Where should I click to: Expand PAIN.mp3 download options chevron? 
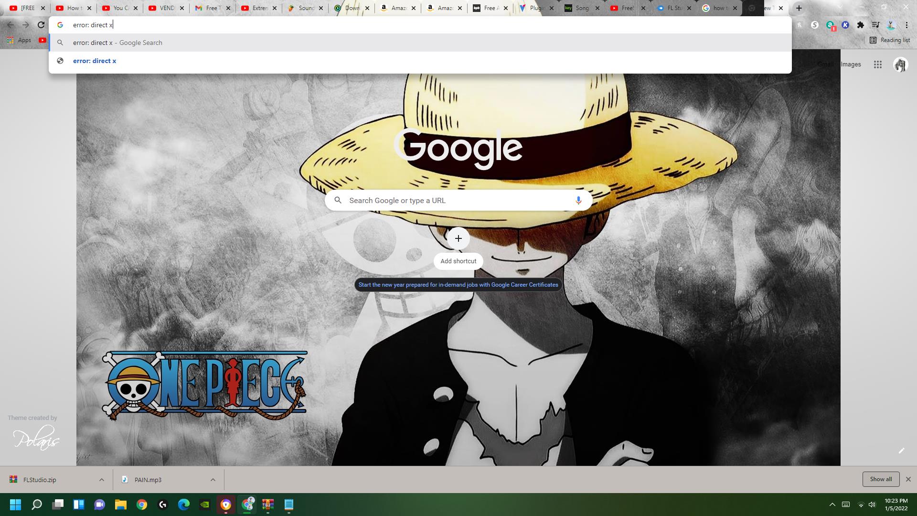[213, 480]
